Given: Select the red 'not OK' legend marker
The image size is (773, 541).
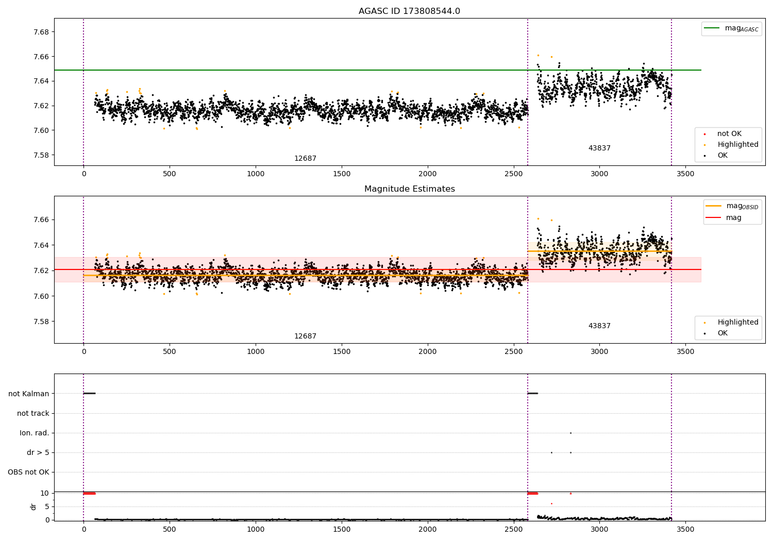Looking at the screenshot, I should pos(704,134).
